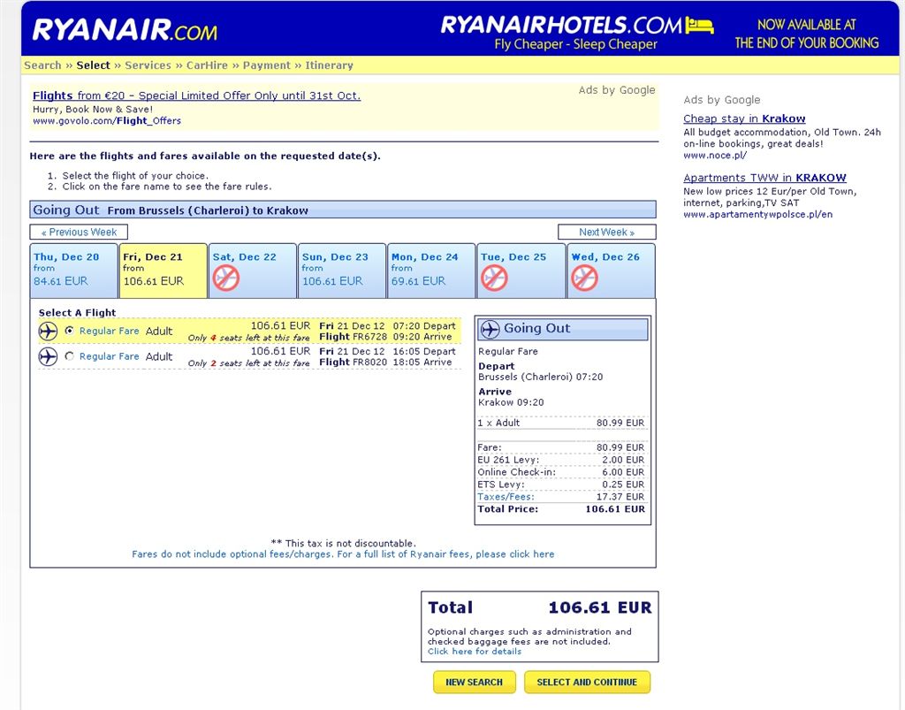Viewport: 905px width, 710px height.
Task: Go to Previous Week
Action: click(x=79, y=232)
